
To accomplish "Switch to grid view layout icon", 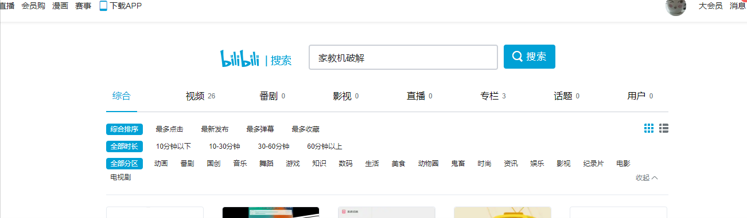I will click(649, 128).
